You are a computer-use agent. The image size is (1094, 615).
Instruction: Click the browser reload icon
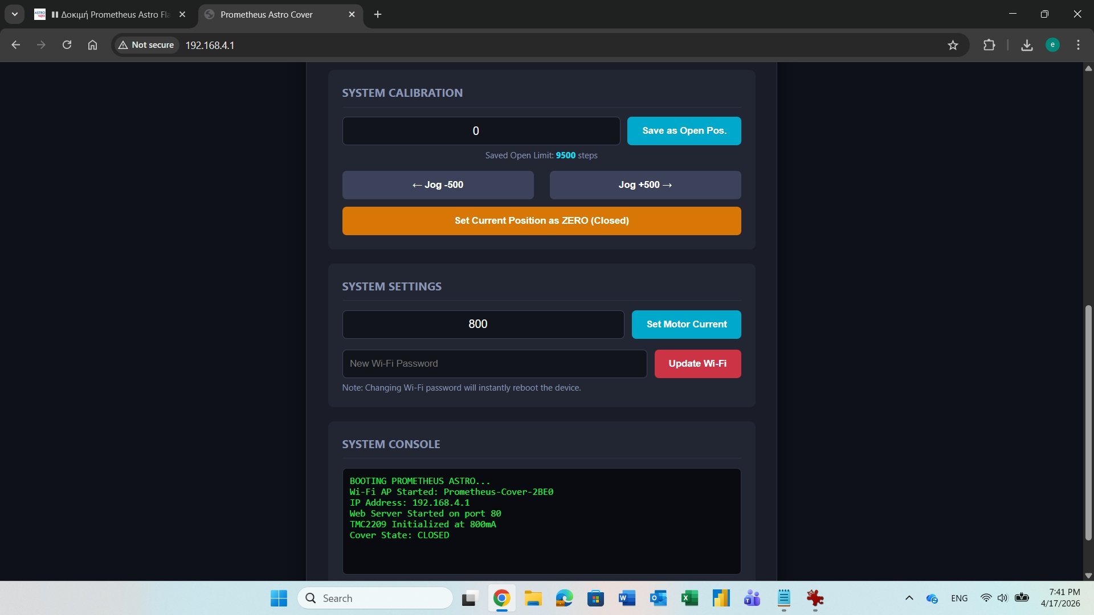67,45
